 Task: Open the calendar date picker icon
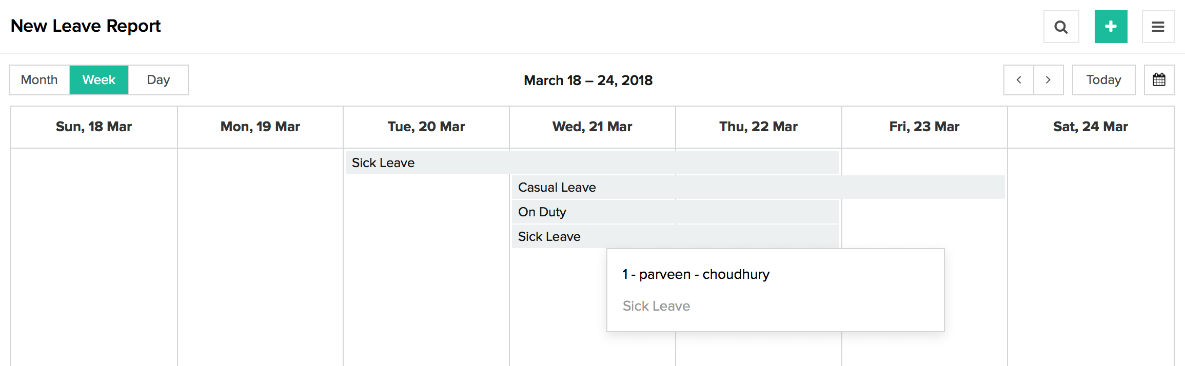pos(1159,80)
